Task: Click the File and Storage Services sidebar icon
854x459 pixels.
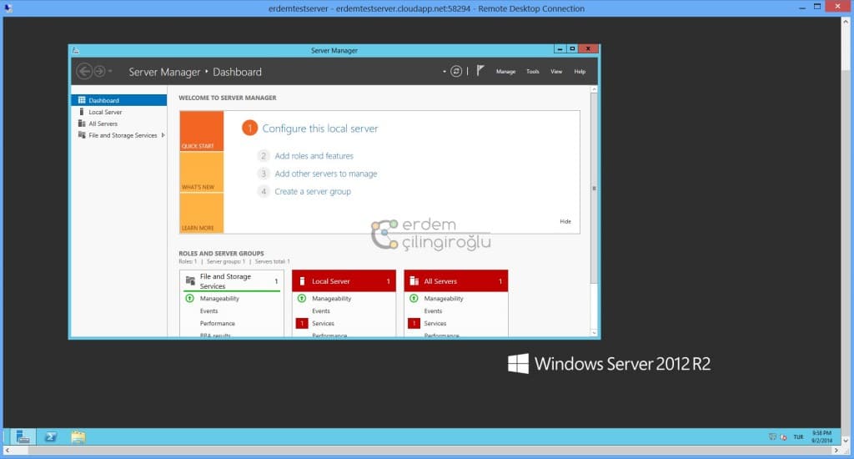Action: 82,135
